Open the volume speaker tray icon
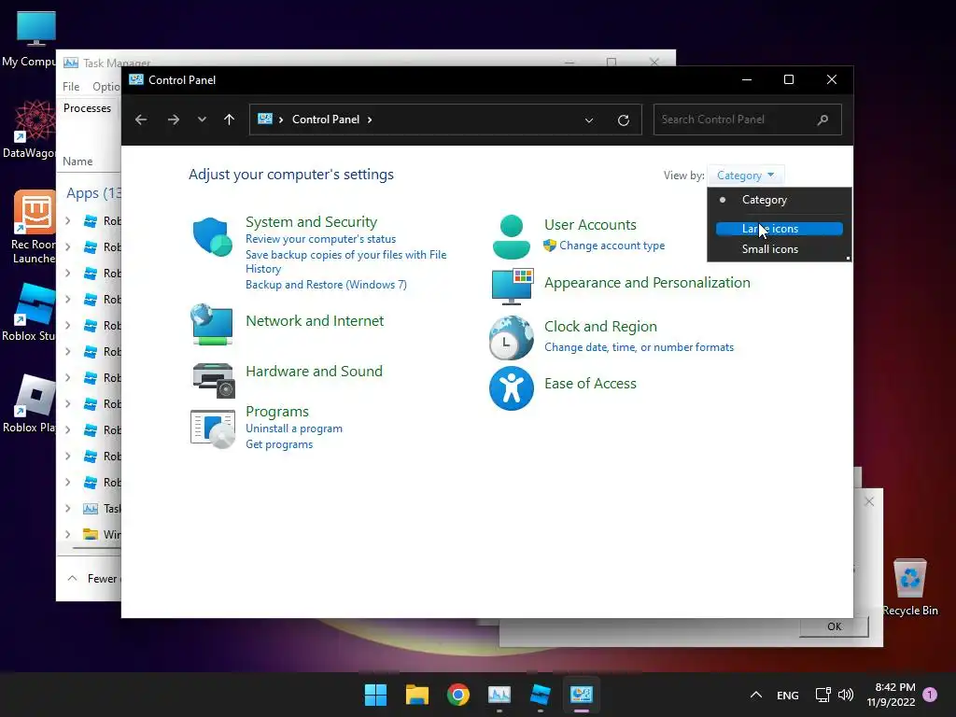The image size is (956, 717). 846,695
